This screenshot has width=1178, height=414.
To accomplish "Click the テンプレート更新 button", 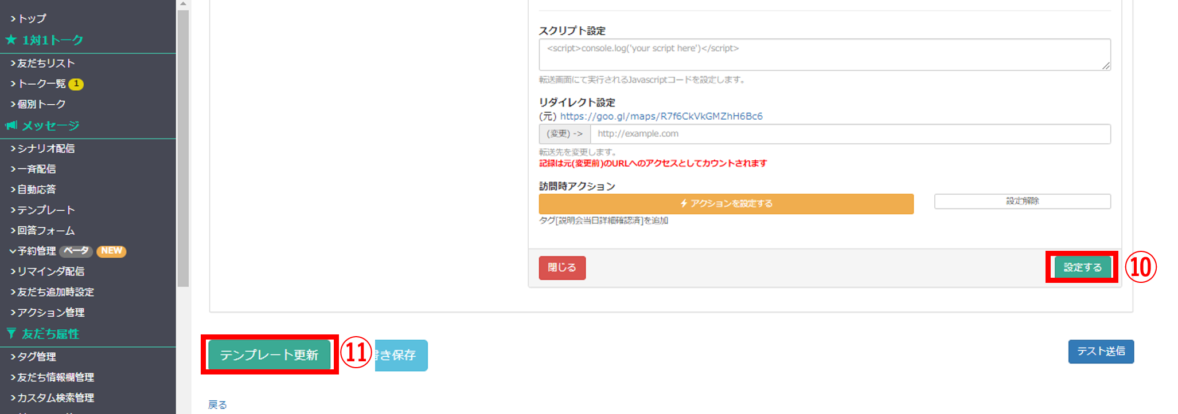I will click(270, 355).
